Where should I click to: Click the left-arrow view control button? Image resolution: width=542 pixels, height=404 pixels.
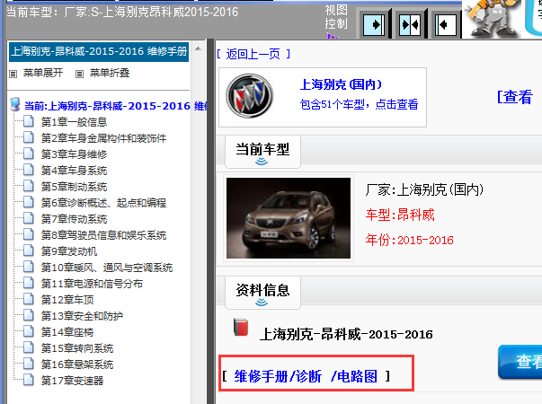[446, 25]
